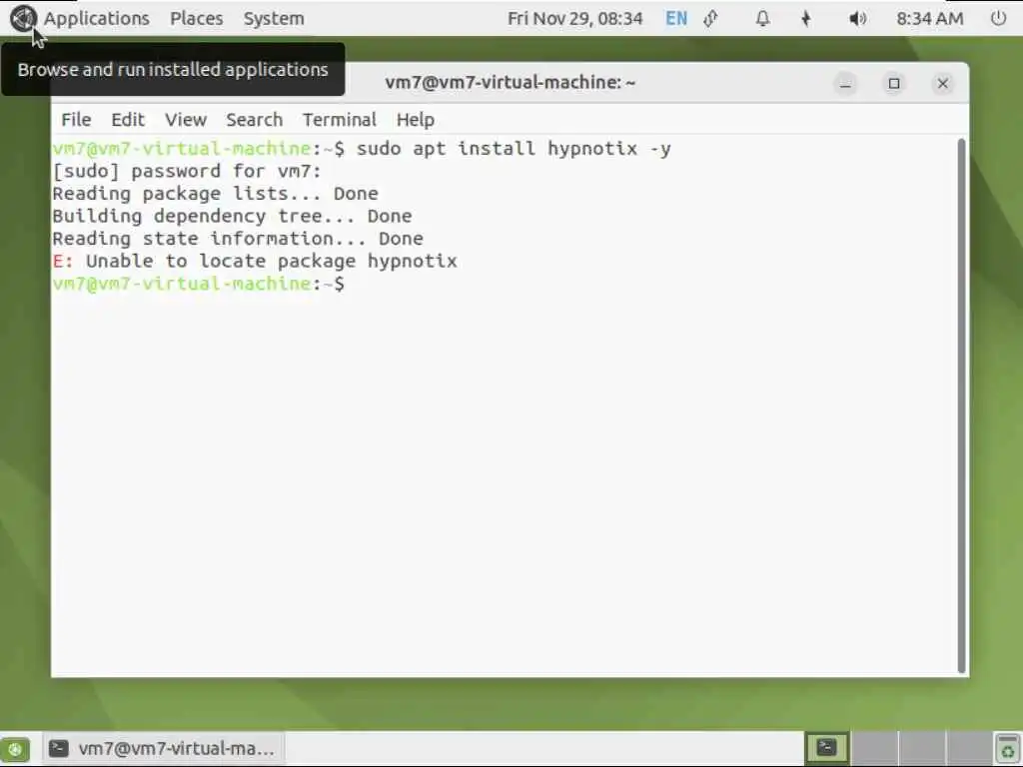Click the 'Reading package lists... Done' line

coord(216,193)
